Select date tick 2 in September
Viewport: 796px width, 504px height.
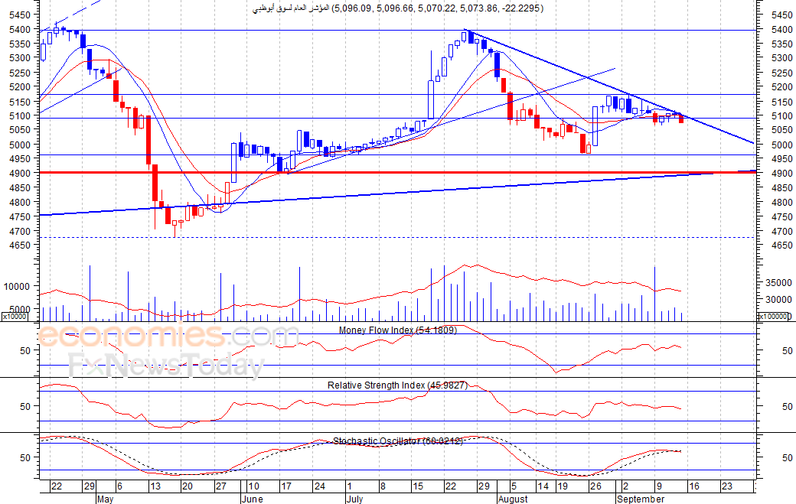pyautogui.click(x=625, y=486)
